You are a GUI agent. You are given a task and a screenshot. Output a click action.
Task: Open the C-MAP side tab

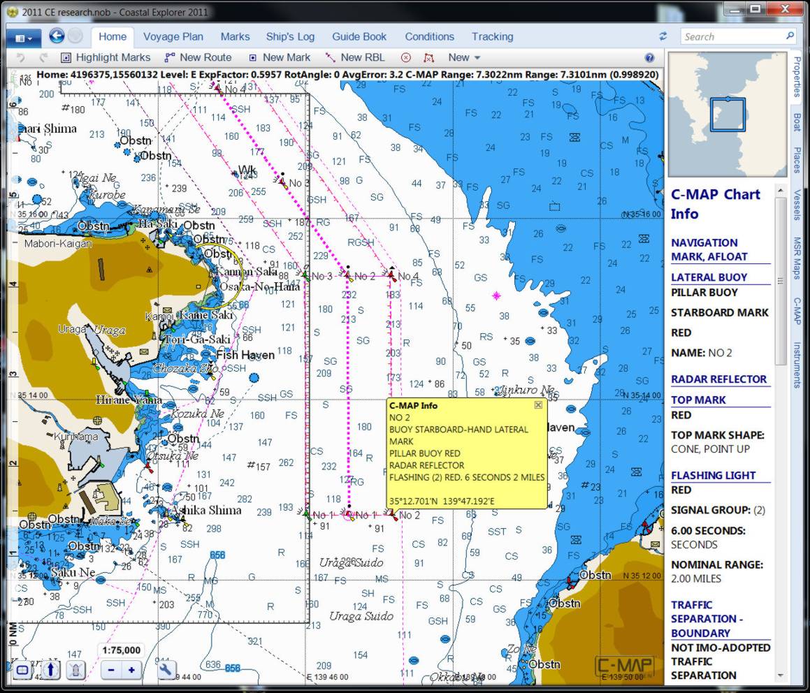[797, 311]
